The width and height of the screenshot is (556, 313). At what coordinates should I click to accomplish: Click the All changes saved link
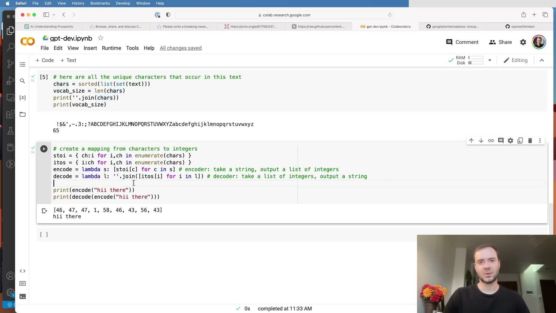click(181, 48)
